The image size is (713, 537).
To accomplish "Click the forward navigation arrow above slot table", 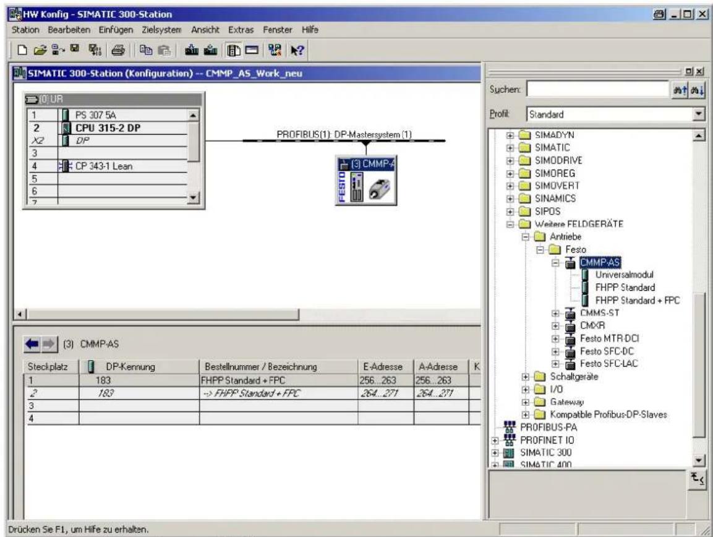I will coord(49,345).
